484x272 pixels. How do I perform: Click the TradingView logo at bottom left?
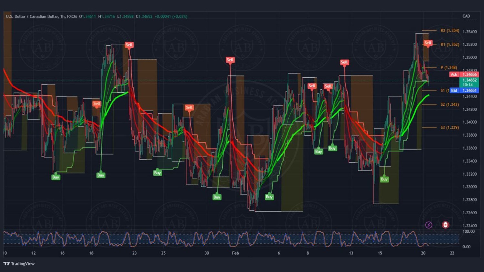19,264
